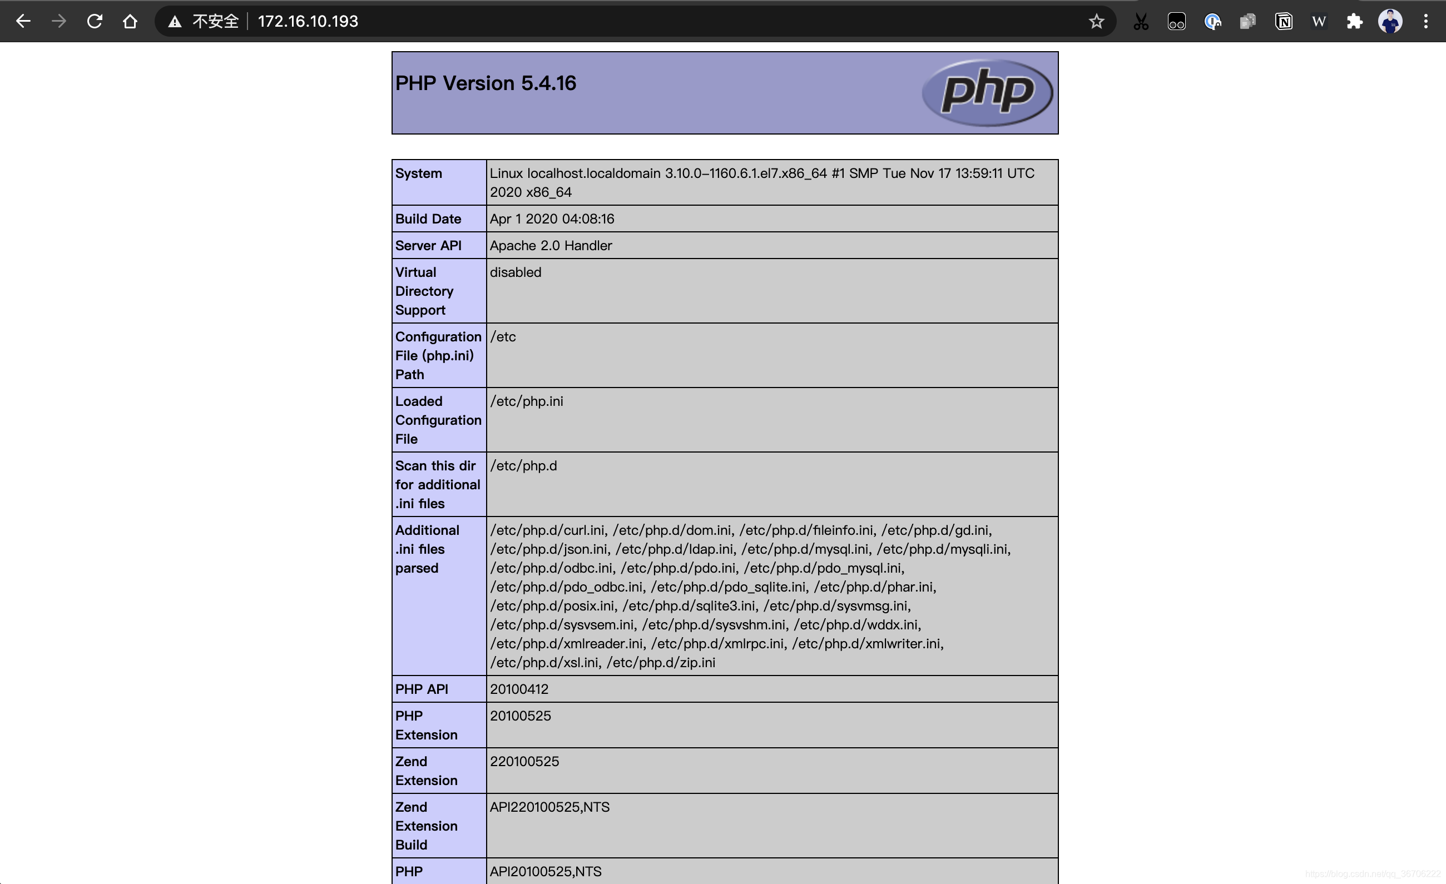The image size is (1446, 884).
Task: Click the browser forward arrow
Action: (59, 22)
